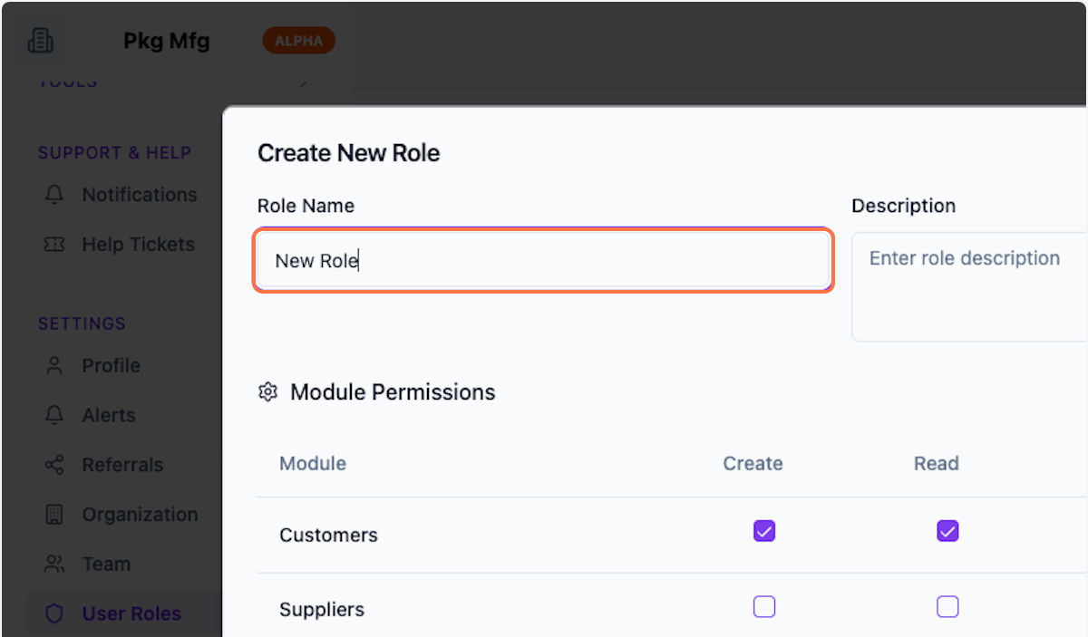Click the User Roles shield icon

[x=54, y=613]
